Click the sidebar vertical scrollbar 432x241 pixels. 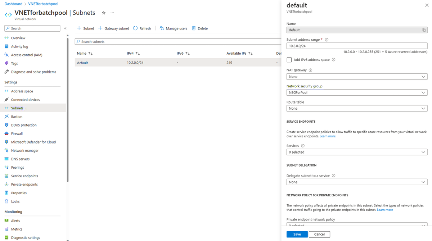(x=68, y=110)
